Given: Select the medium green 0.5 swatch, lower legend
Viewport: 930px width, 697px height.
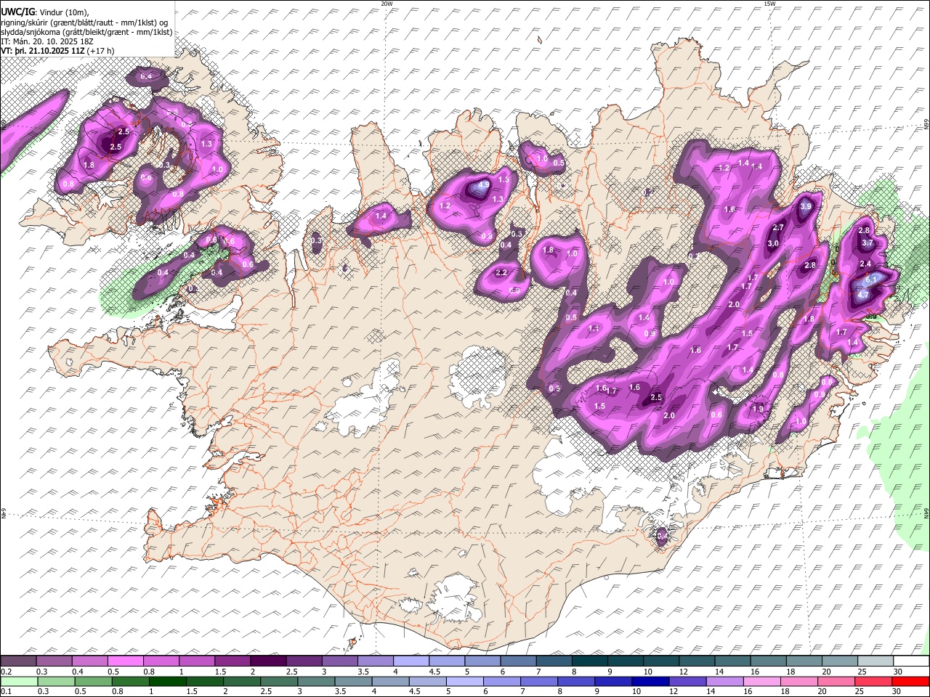Looking at the screenshot, I should click(x=93, y=681).
